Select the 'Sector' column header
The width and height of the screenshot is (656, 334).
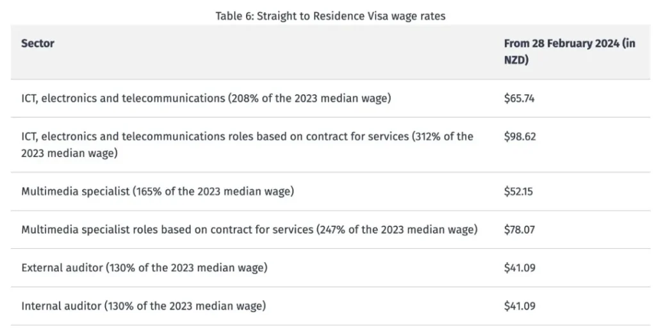click(x=38, y=44)
